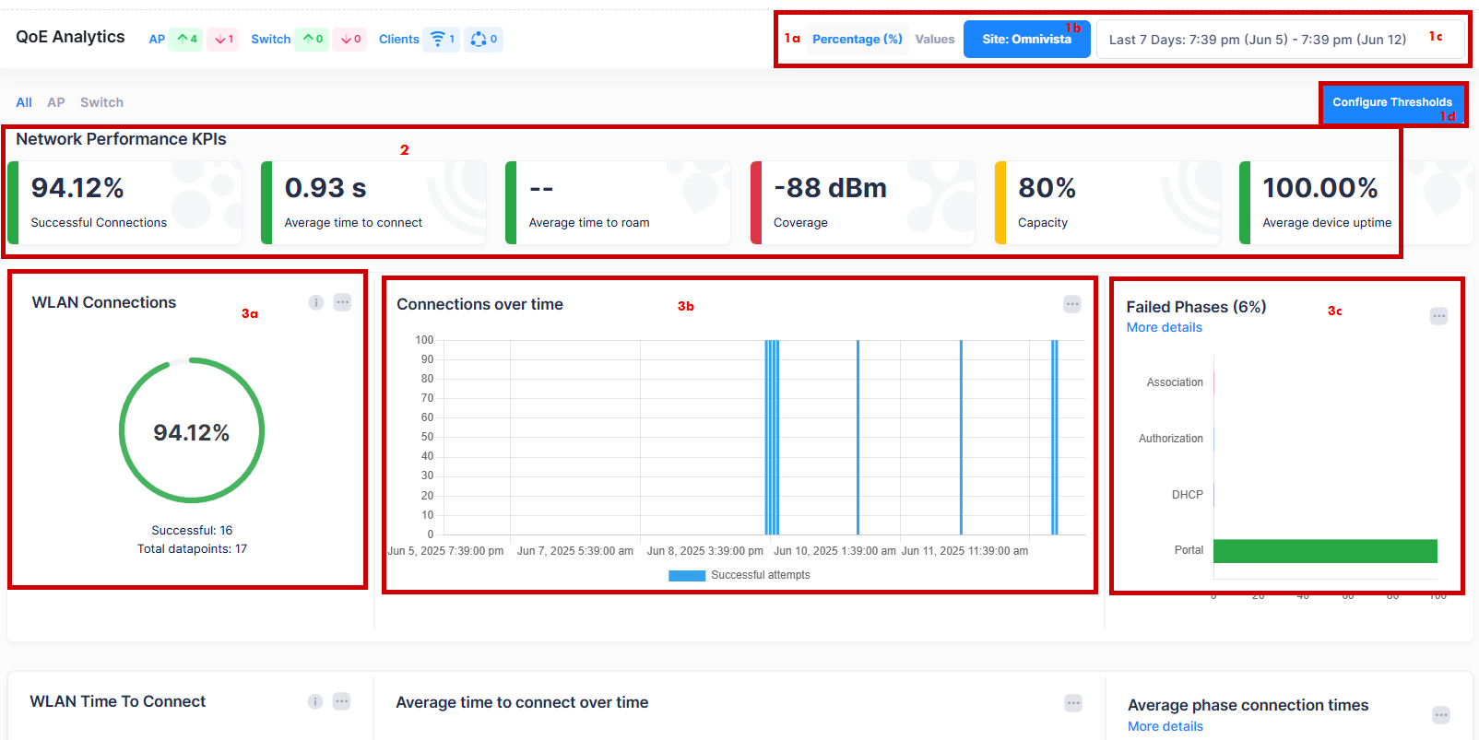Click the AP up count badge showing 4
Screen dimensions: 1479x740
[186, 39]
